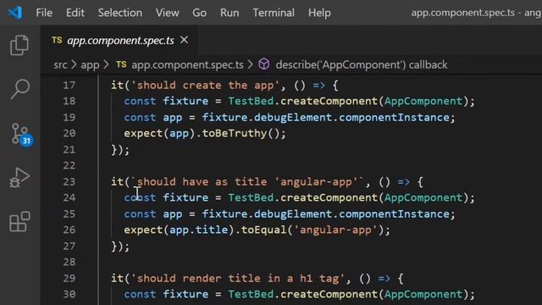Select the app.component.spec.ts editor tab
This screenshot has height=305, width=542.
click(120, 41)
